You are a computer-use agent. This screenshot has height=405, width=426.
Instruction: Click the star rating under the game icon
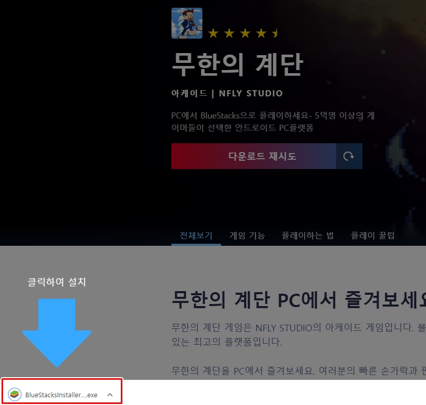point(243,33)
